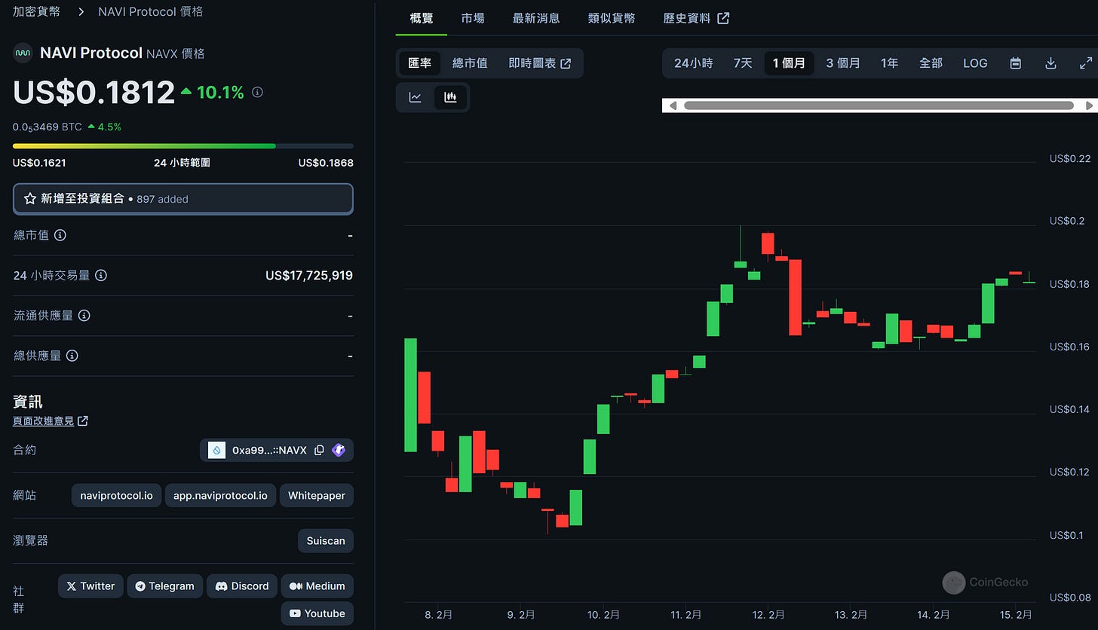This screenshot has height=630, width=1098.
Task: Click the 24 小時範圍 price range bar
Action: (x=183, y=145)
